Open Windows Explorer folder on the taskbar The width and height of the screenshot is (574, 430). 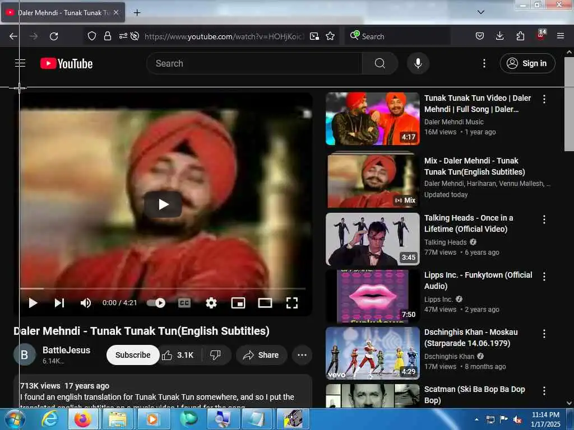(x=117, y=419)
